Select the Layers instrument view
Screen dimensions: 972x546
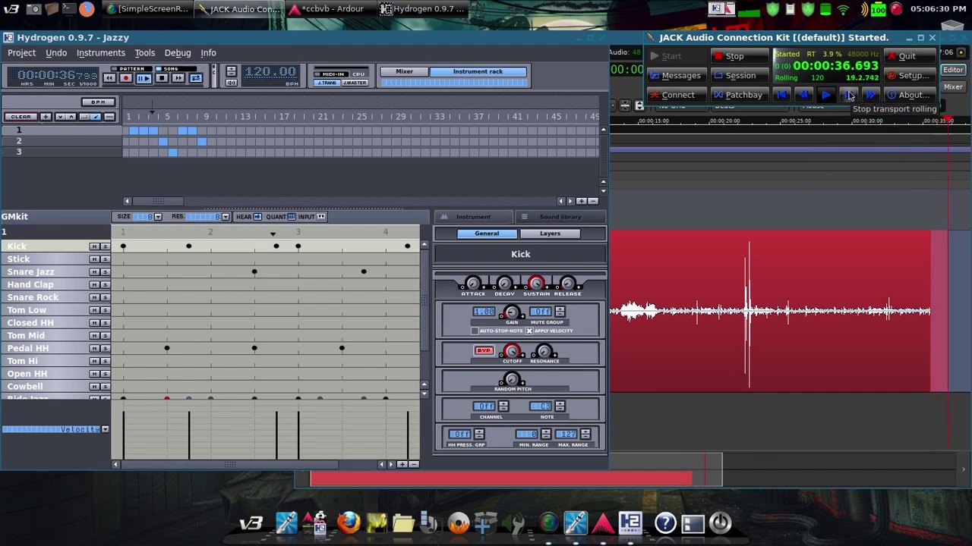point(550,234)
